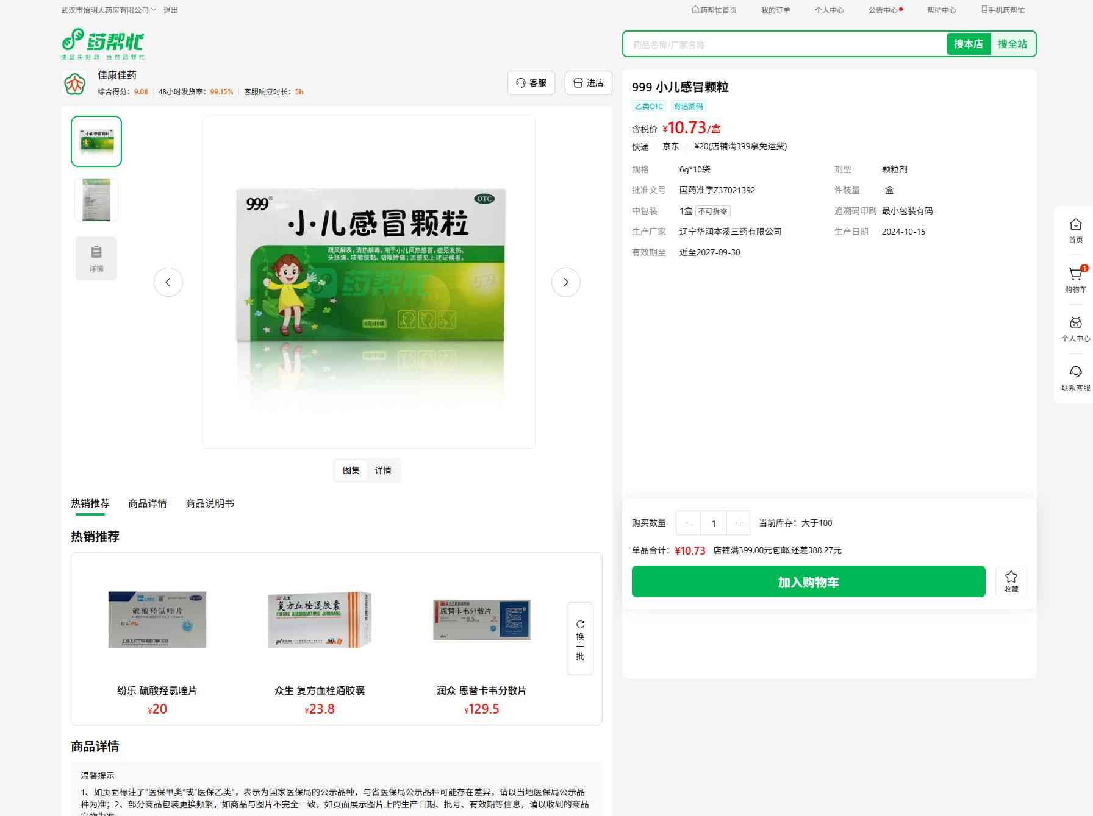1093x816 pixels.
Task: Add product to favorites with star icon
Action: coord(1011,581)
